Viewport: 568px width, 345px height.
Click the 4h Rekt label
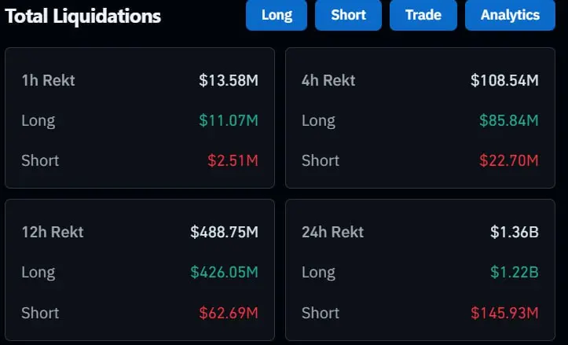pyautogui.click(x=328, y=80)
